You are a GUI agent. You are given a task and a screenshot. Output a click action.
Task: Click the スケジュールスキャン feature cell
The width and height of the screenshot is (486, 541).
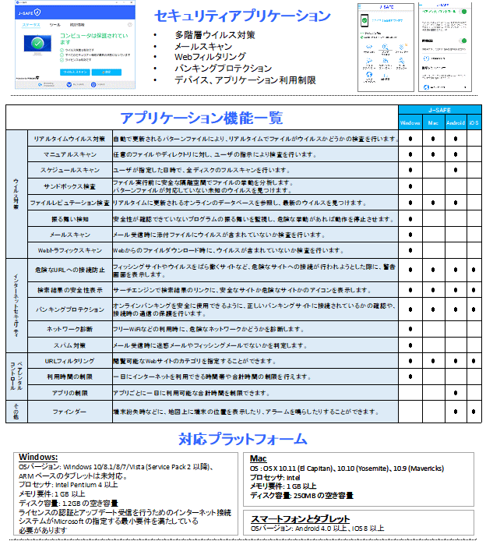[x=70, y=170]
